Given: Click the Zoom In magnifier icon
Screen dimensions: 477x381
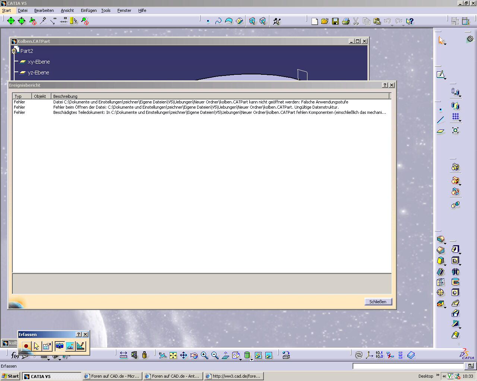Looking at the screenshot, I should coord(205,355).
